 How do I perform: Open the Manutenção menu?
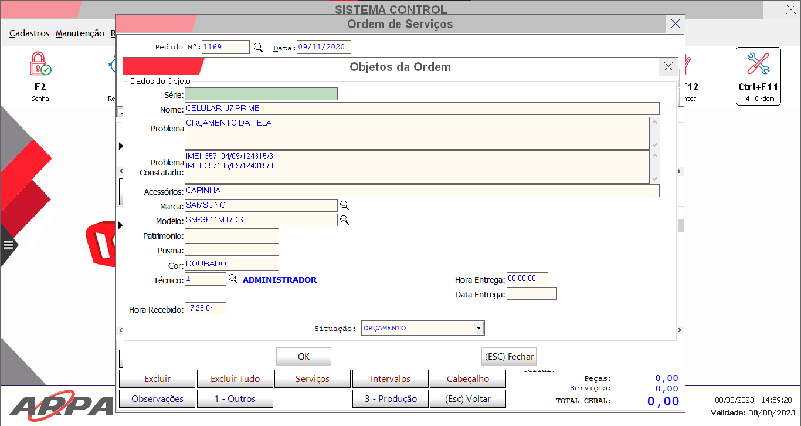pos(80,33)
